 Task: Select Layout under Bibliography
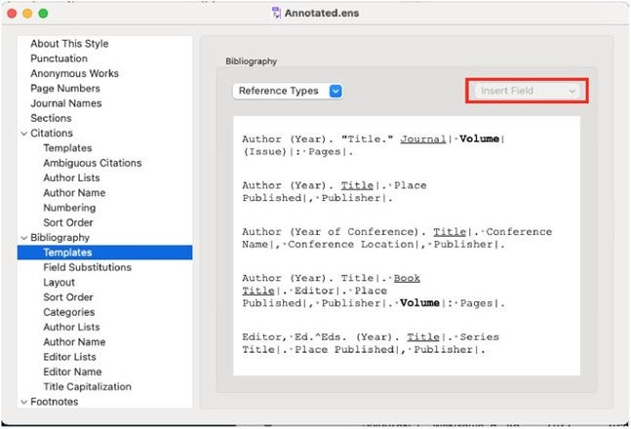[x=59, y=283]
